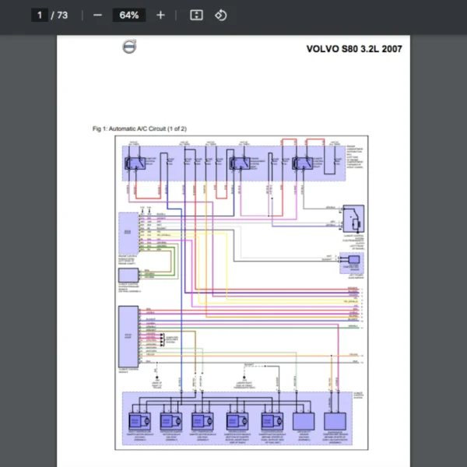
Task: Click the Volvo logo on the page
Action: 129,47
